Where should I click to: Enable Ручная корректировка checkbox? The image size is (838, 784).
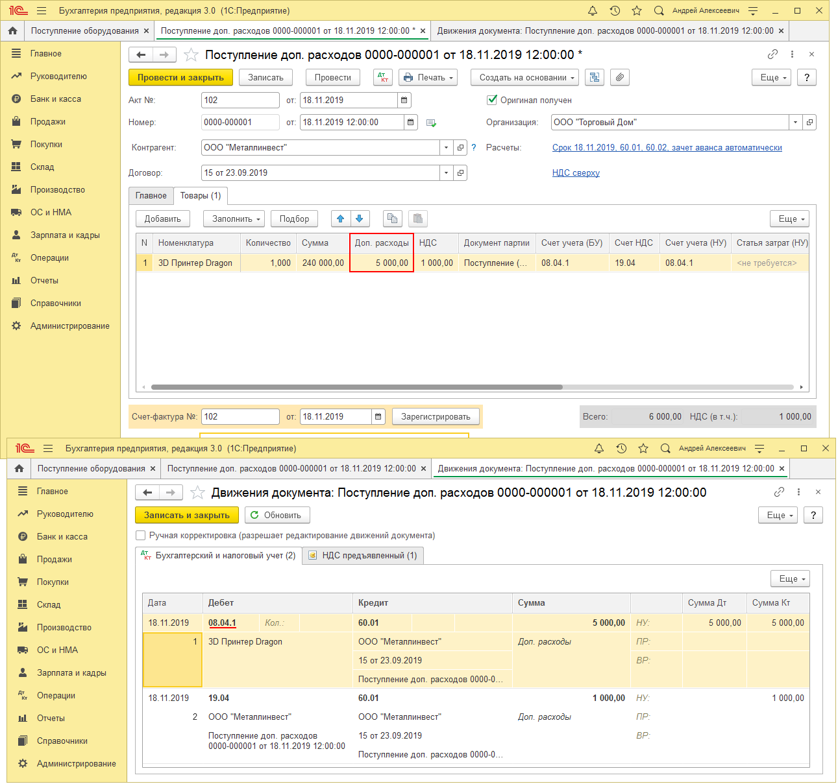pos(140,535)
